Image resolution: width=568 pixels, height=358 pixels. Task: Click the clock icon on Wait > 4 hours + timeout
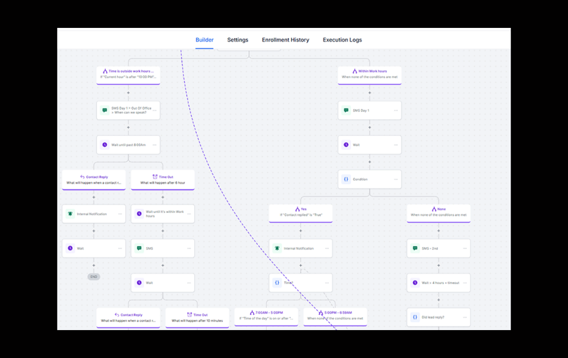pyautogui.click(x=415, y=283)
